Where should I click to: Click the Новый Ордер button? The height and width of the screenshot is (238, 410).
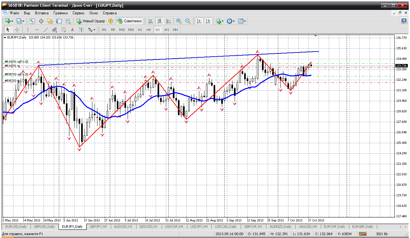click(91, 21)
